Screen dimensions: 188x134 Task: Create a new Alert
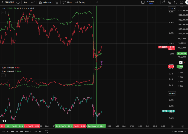[x=67, y=2]
